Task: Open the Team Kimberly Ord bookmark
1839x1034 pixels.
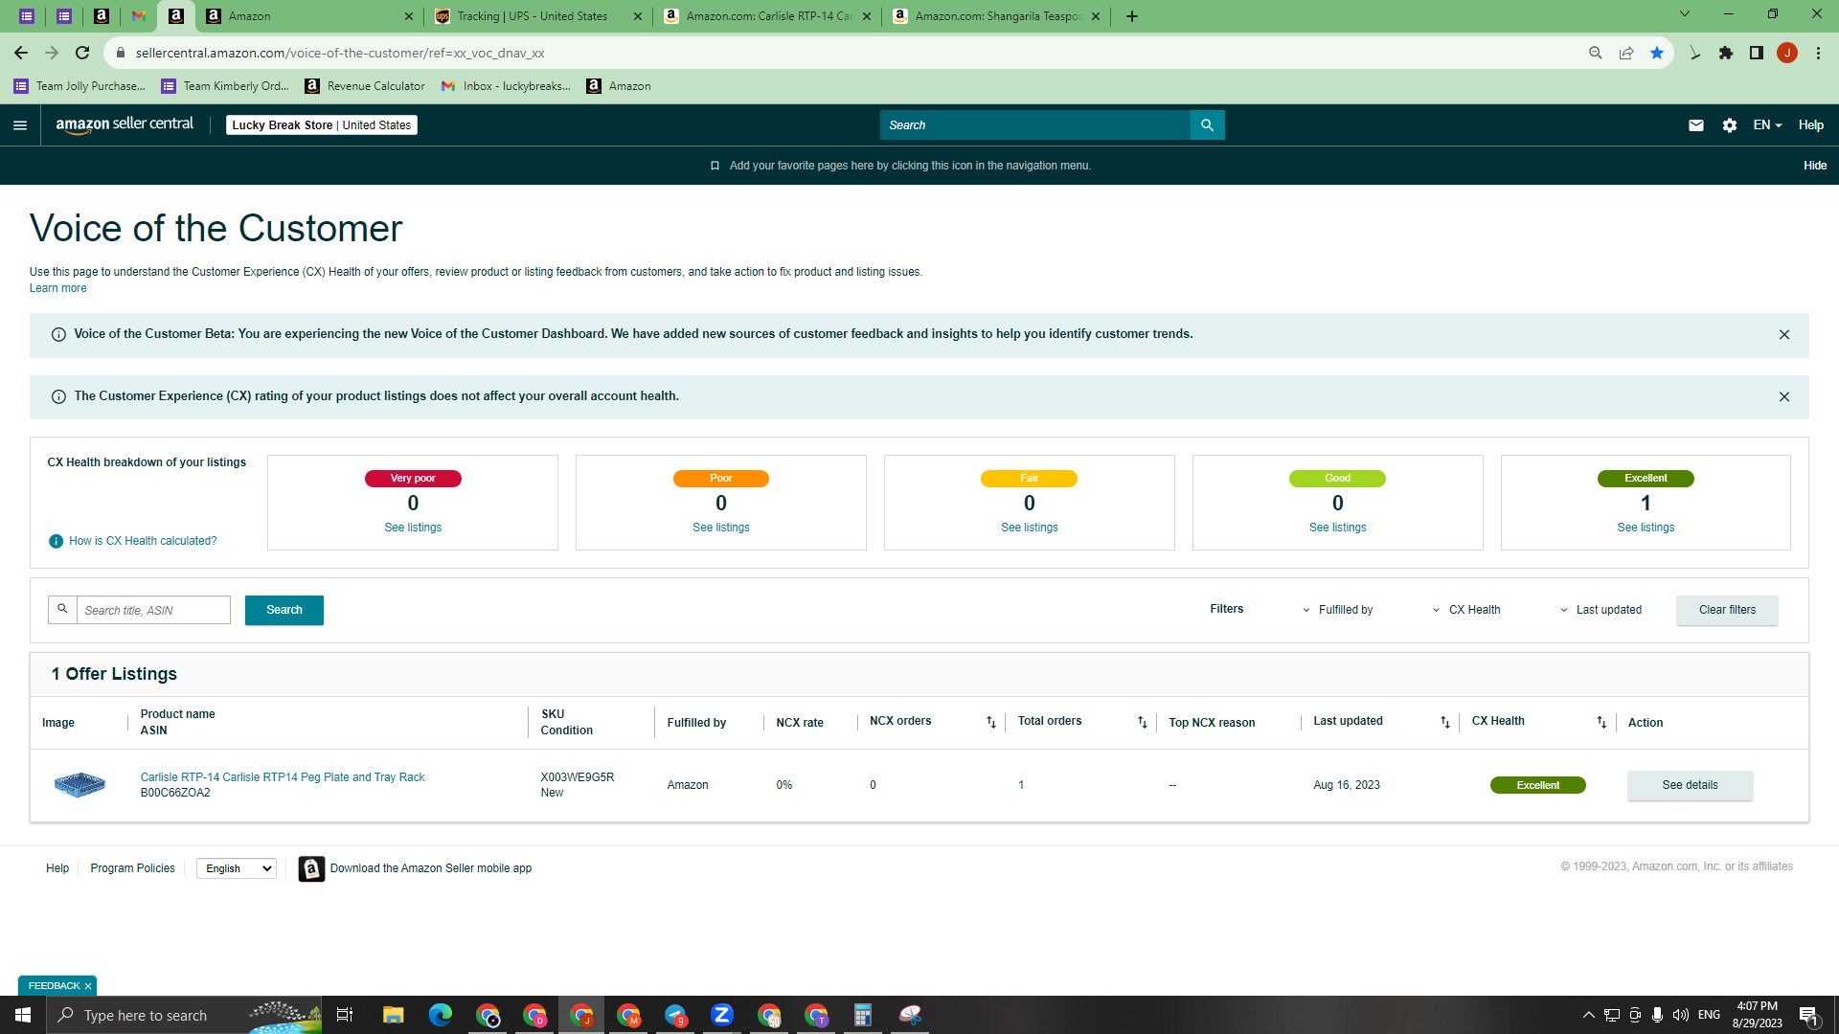Action: (225, 86)
